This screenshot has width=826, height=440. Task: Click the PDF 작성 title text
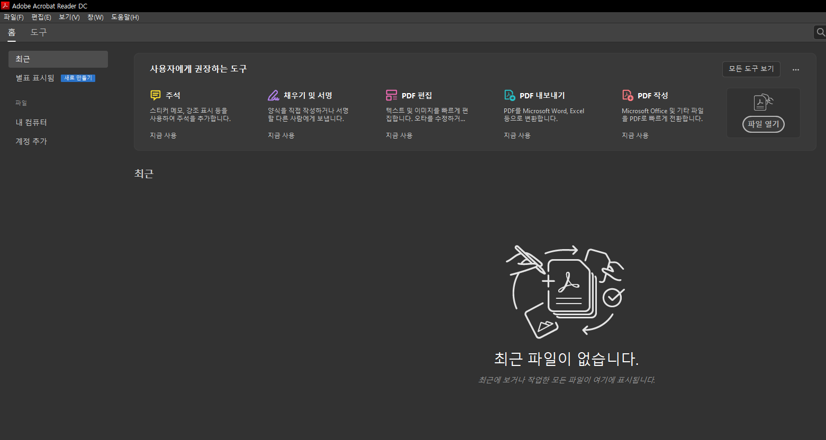click(x=653, y=96)
